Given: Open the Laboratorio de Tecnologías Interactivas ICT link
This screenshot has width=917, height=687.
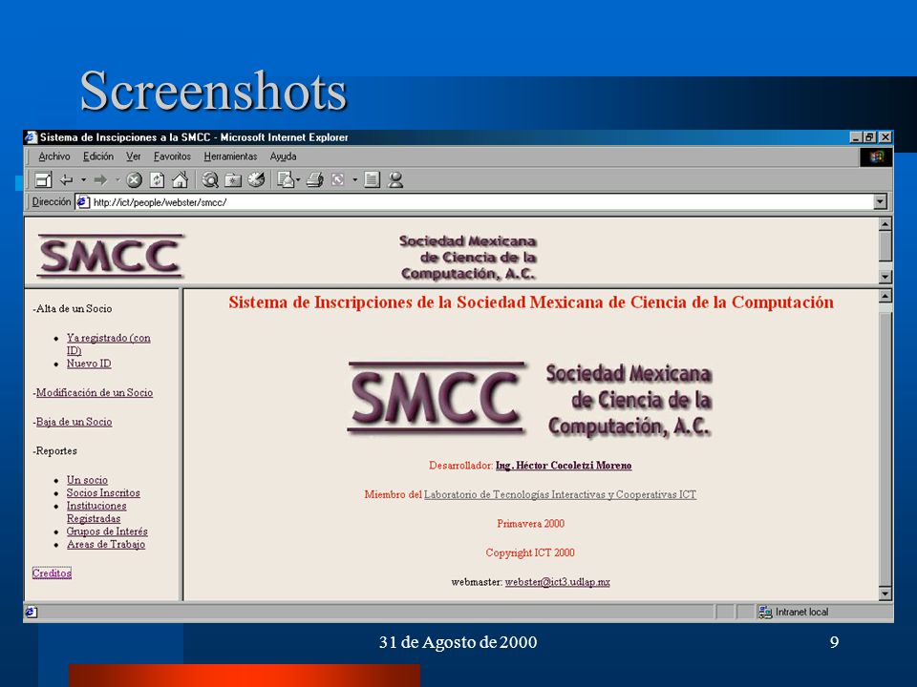Looking at the screenshot, I should point(560,495).
